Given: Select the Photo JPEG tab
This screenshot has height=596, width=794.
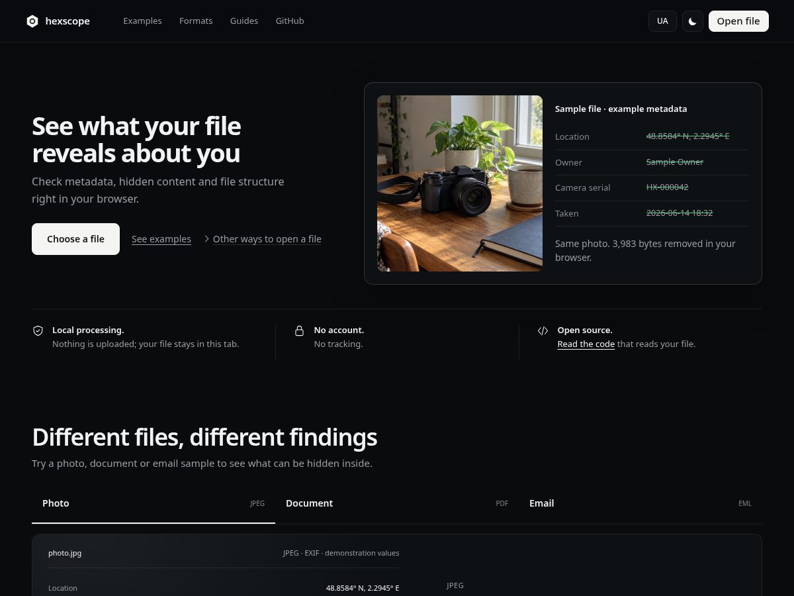Looking at the screenshot, I should [154, 503].
